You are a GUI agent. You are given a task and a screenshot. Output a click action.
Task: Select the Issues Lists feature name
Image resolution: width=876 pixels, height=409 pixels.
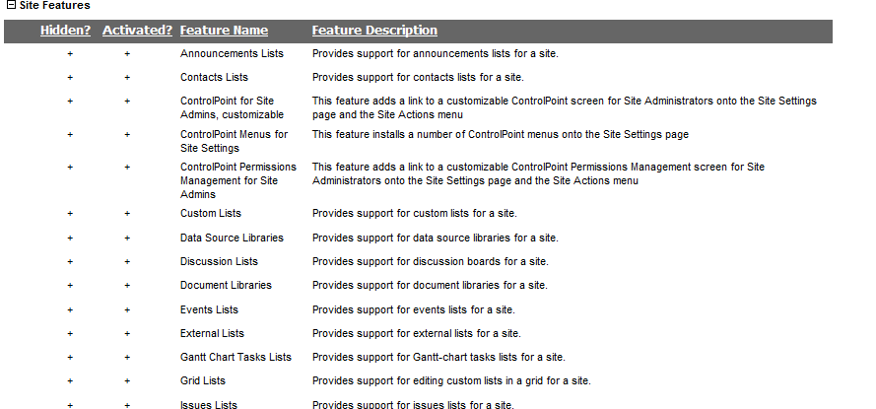pos(208,404)
